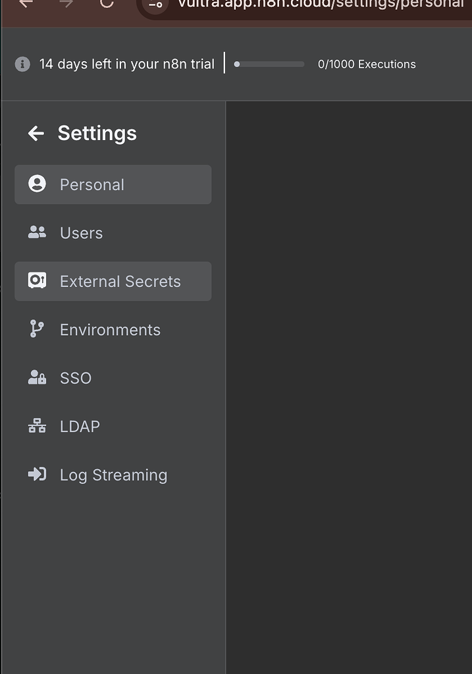
Task: Open the Users settings page
Action: click(81, 232)
